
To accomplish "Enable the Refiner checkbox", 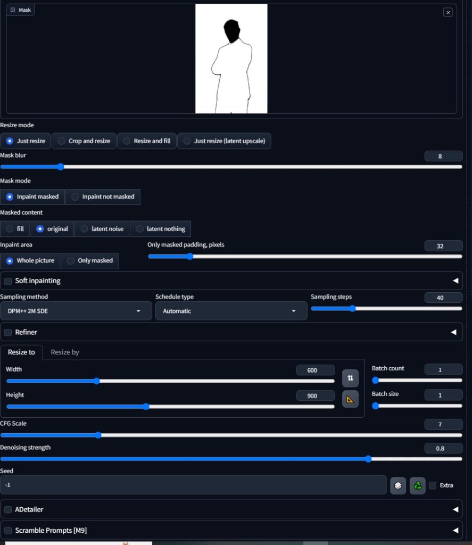I will coord(8,332).
